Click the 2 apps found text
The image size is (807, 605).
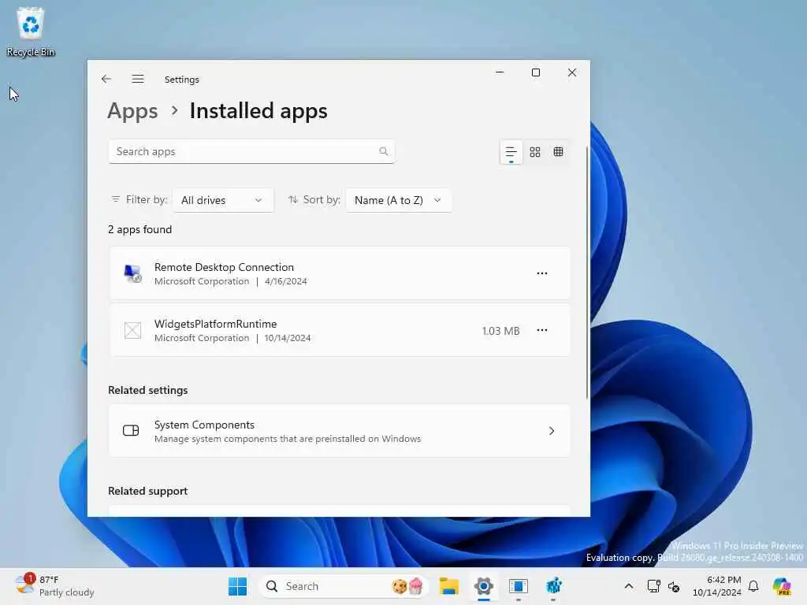pos(140,229)
